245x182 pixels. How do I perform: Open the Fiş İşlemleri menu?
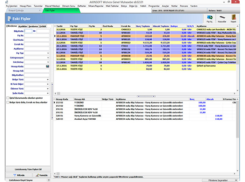[12, 6]
